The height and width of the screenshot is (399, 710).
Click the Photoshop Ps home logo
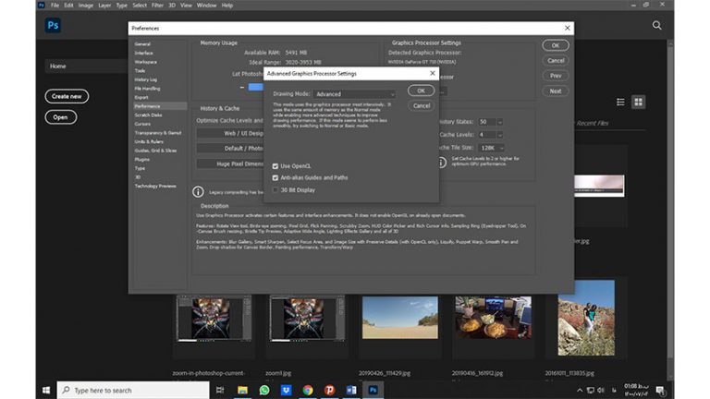tap(53, 25)
